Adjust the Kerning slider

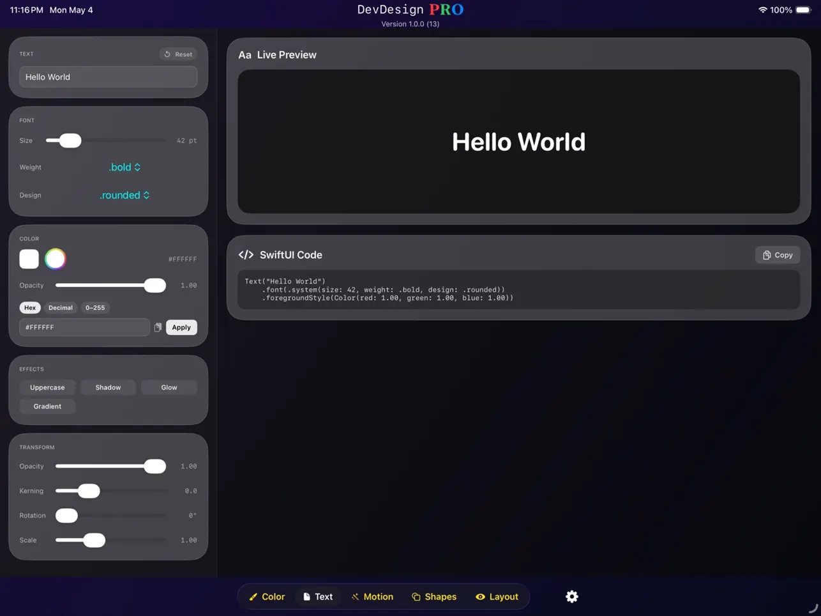[x=110, y=491]
